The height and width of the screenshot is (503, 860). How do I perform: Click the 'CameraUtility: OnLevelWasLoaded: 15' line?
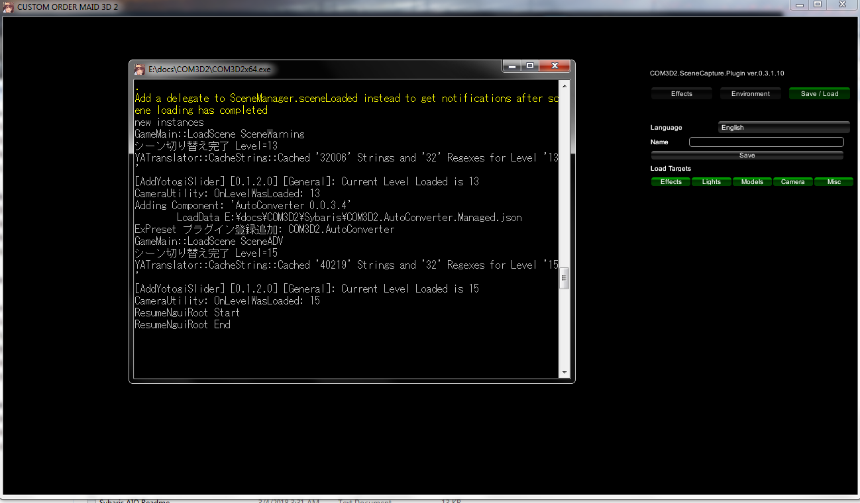pos(227,300)
